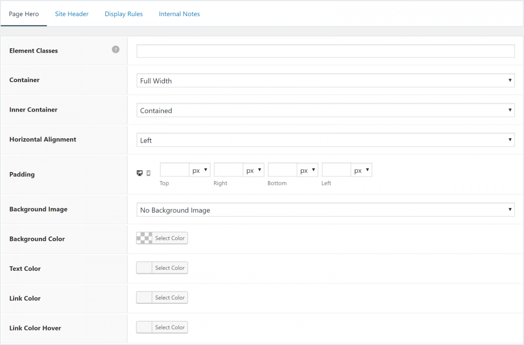Change the Top padding unit selector

click(x=200, y=170)
